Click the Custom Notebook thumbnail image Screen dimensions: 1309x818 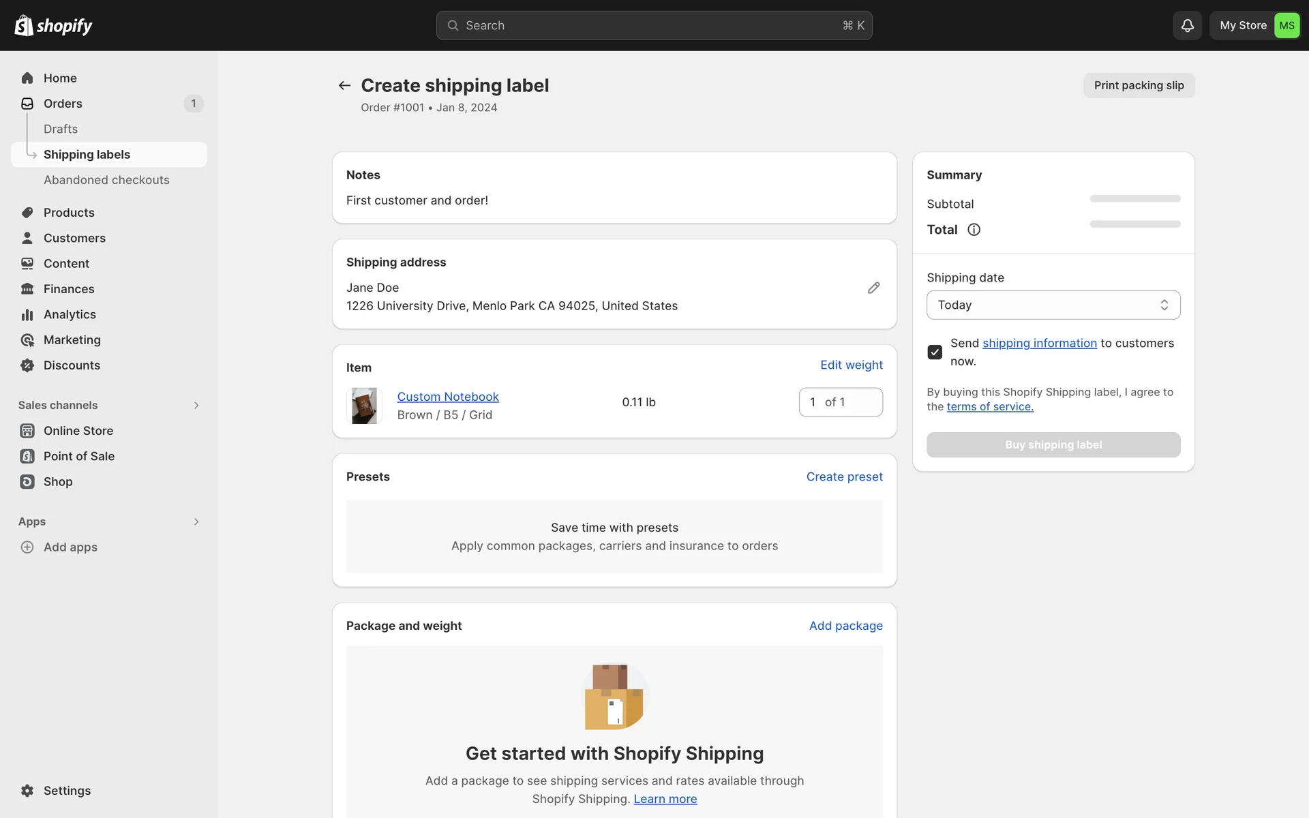click(x=364, y=406)
